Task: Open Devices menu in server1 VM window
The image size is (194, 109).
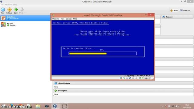Action: pos(69,19)
